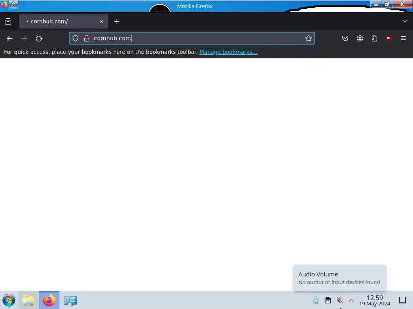Open a new tab with plus button
The image size is (413, 309).
(117, 22)
